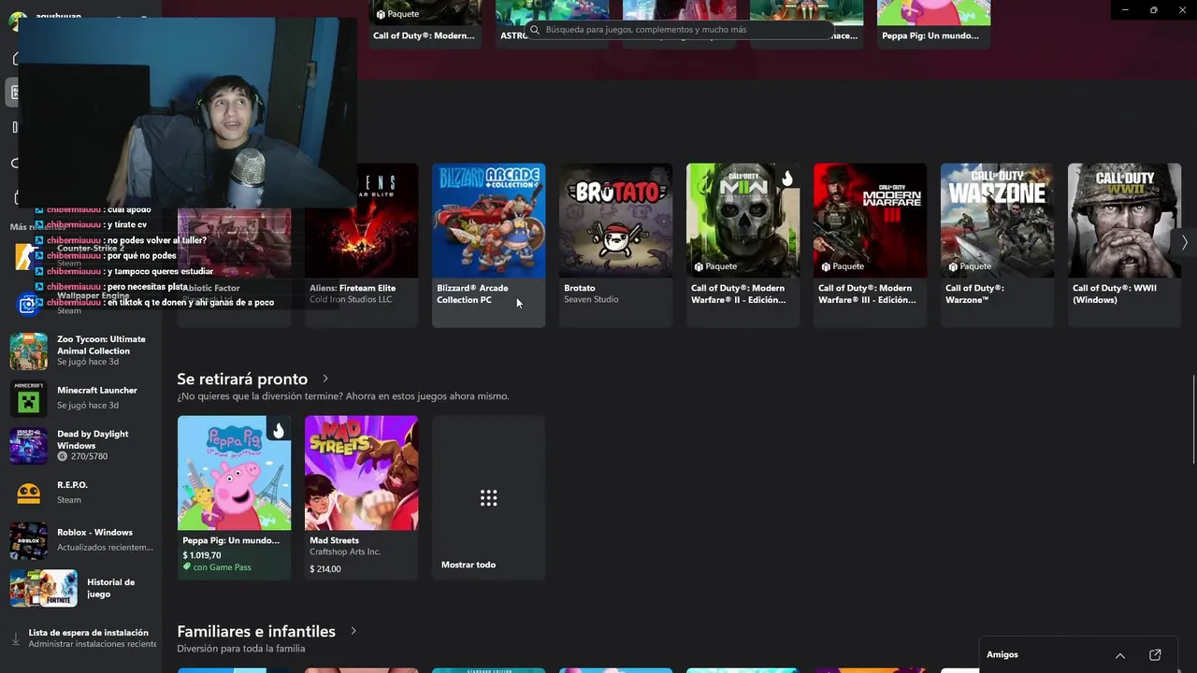The height and width of the screenshot is (673, 1197).
Task: Click the con Game Pass label
Action: (222, 567)
